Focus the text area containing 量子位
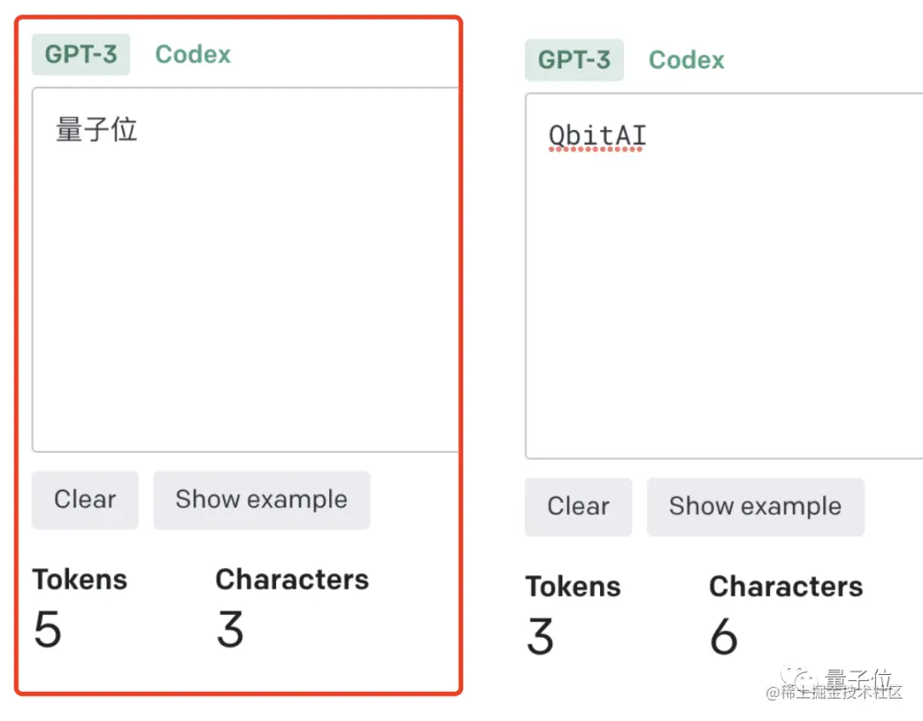 tap(245, 270)
